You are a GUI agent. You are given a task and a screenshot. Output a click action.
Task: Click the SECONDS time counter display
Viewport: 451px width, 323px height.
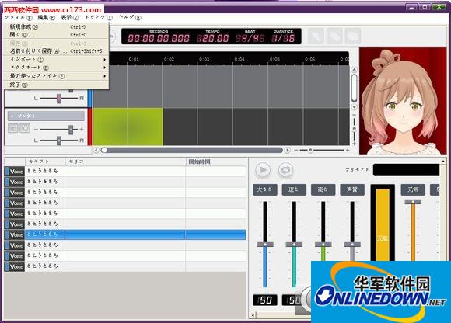pyautogui.click(x=159, y=38)
